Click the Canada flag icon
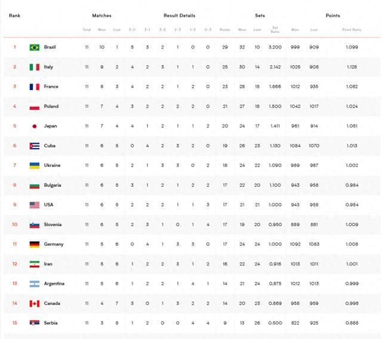This screenshot has width=382, height=339. point(35,303)
